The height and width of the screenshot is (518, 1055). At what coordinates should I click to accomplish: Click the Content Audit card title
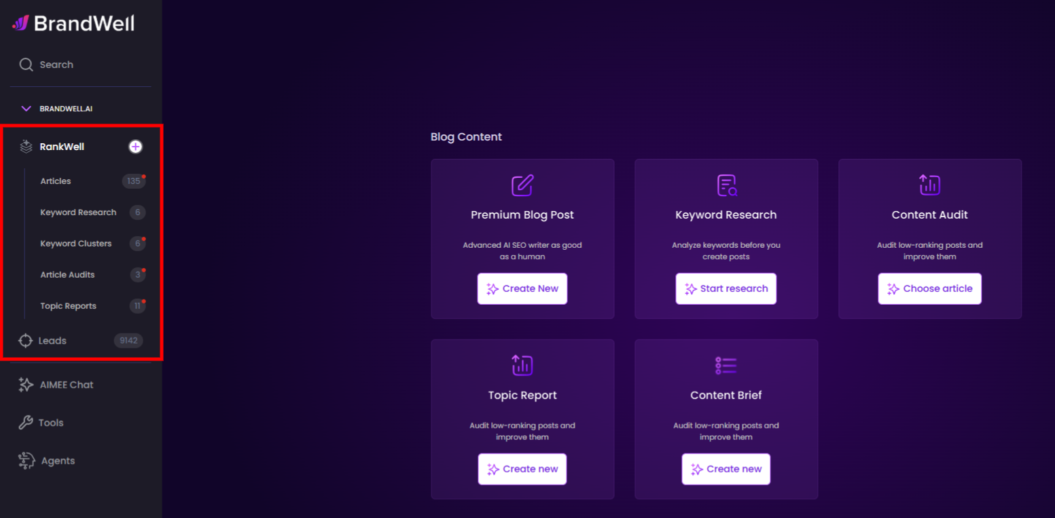930,215
